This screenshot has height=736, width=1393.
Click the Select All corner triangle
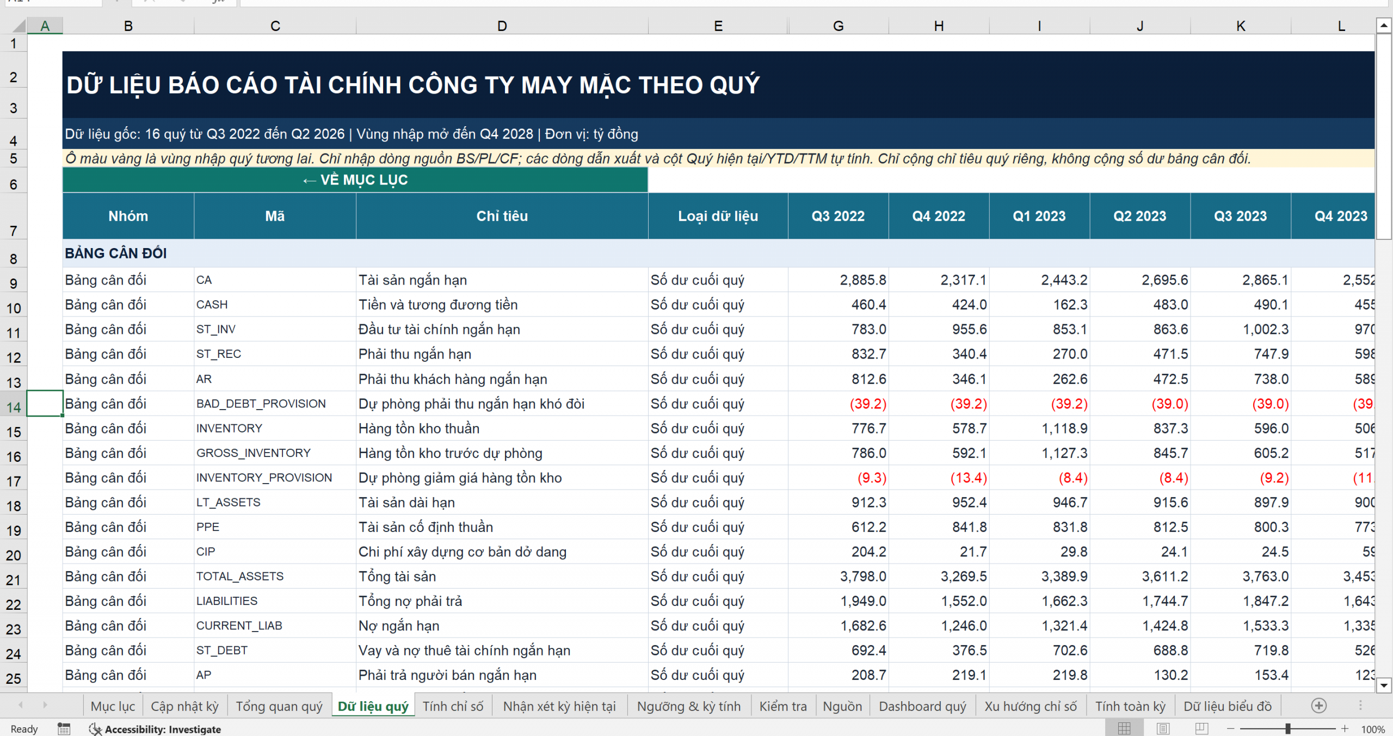(x=19, y=26)
